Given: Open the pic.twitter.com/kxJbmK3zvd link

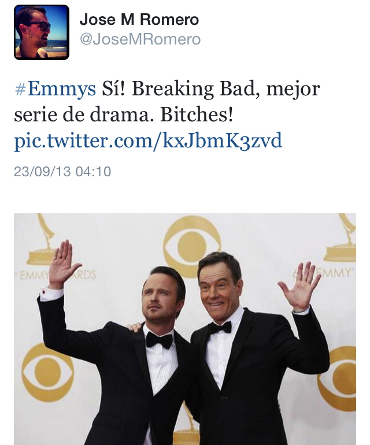Looking at the screenshot, I should pyautogui.click(x=148, y=140).
